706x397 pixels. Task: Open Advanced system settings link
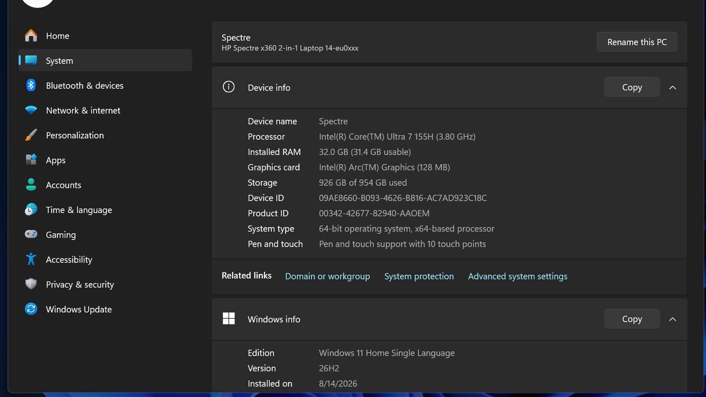pyautogui.click(x=518, y=276)
